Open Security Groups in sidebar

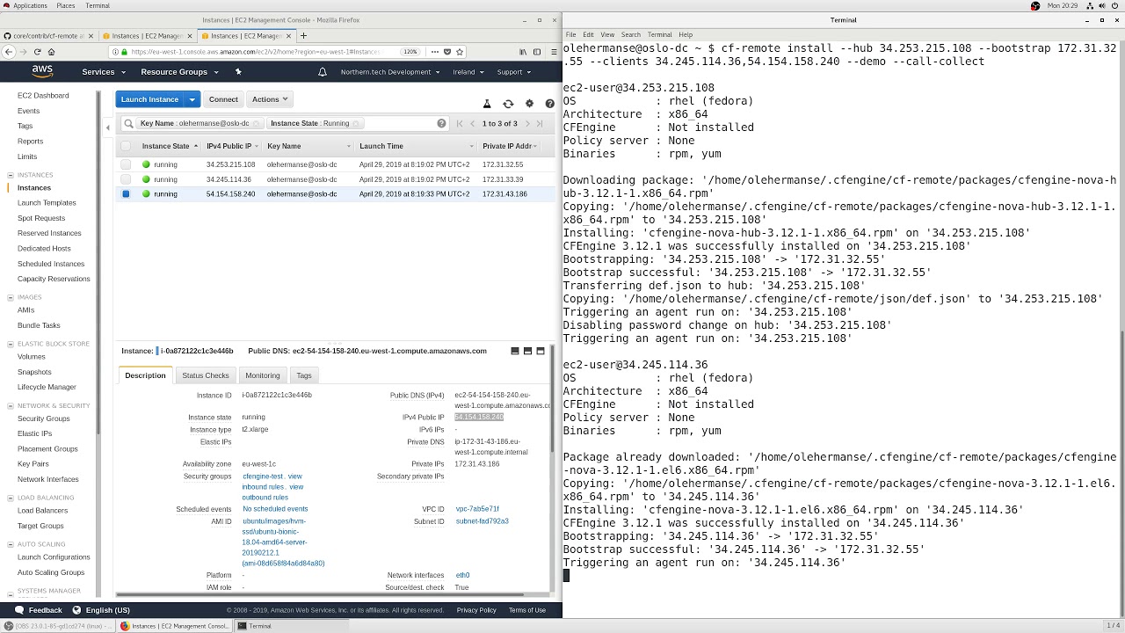click(44, 418)
